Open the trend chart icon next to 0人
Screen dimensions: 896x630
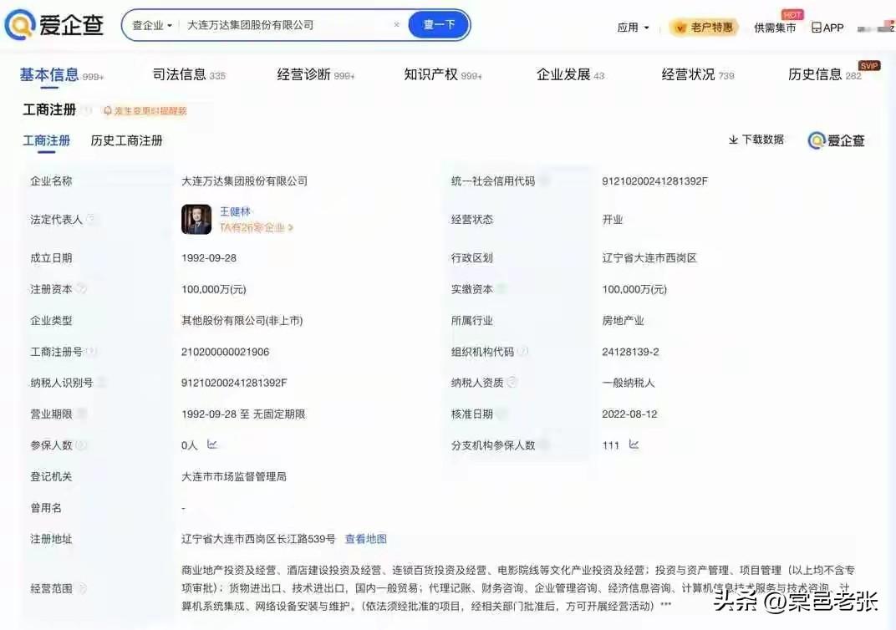pos(212,445)
